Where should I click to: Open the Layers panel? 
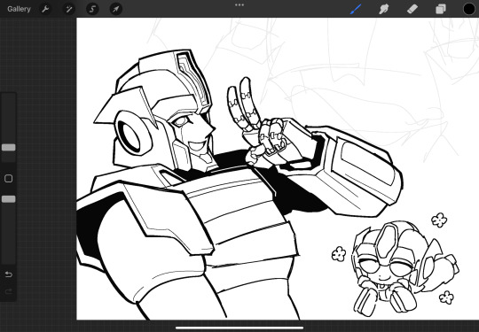pos(441,9)
